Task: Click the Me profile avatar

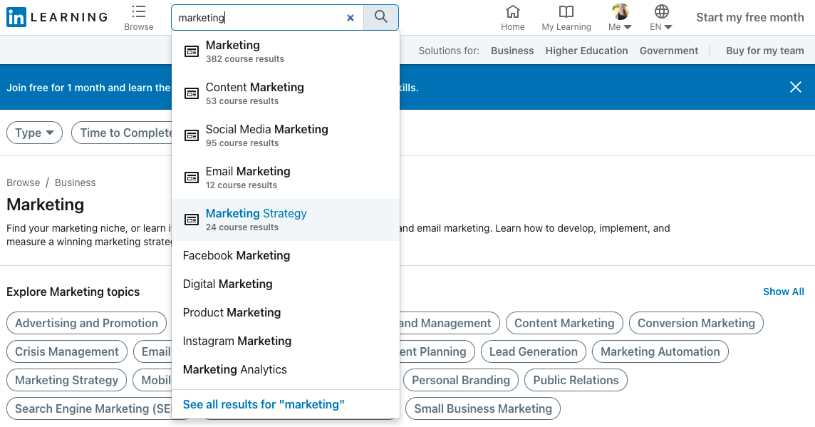Action: tap(620, 11)
